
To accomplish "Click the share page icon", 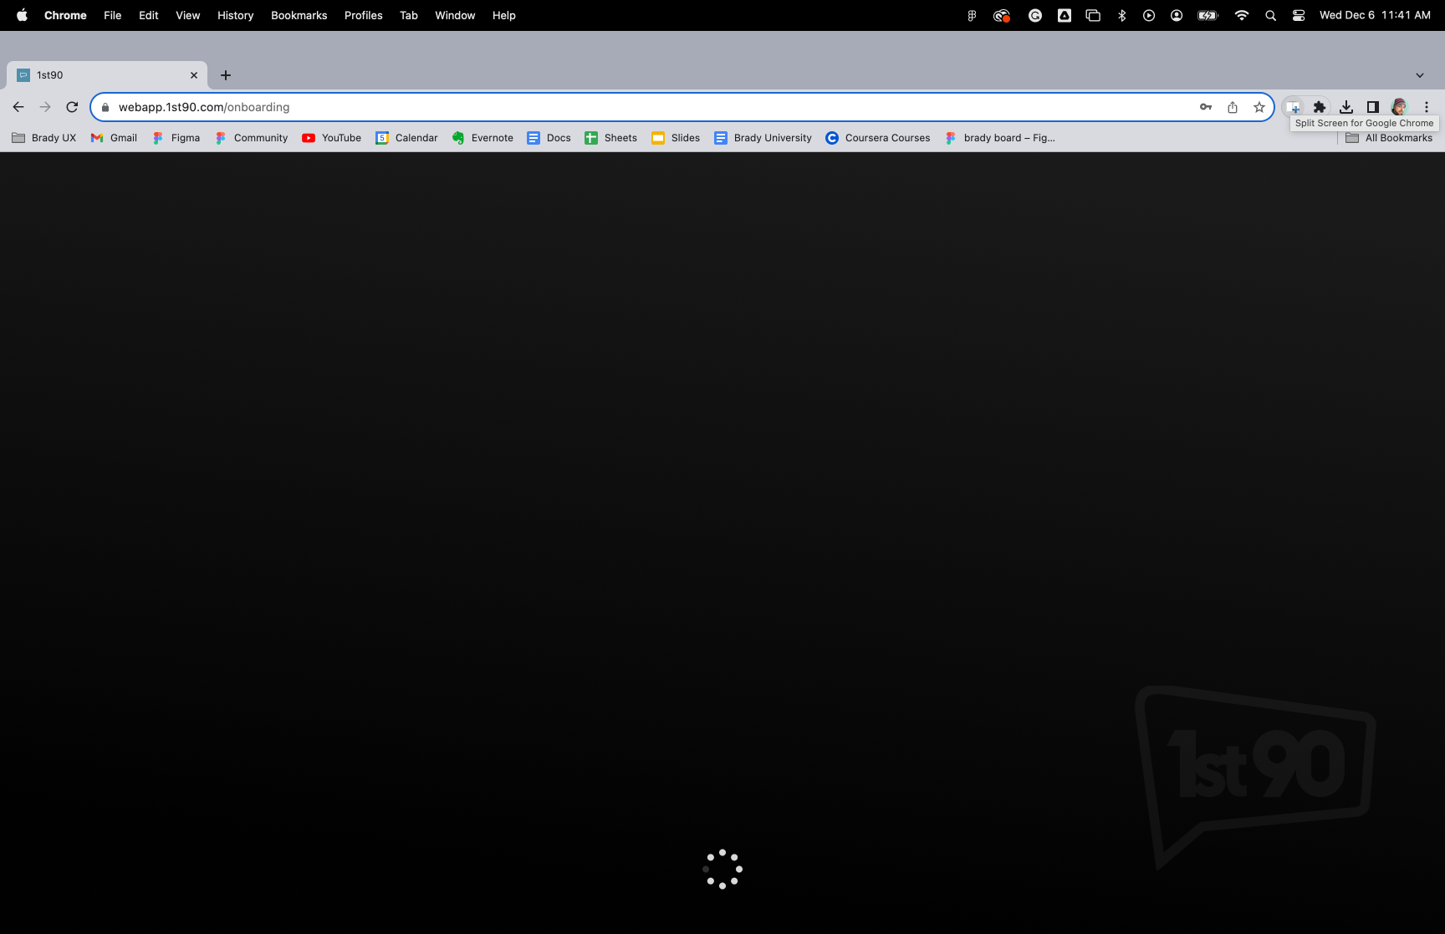I will [1233, 107].
